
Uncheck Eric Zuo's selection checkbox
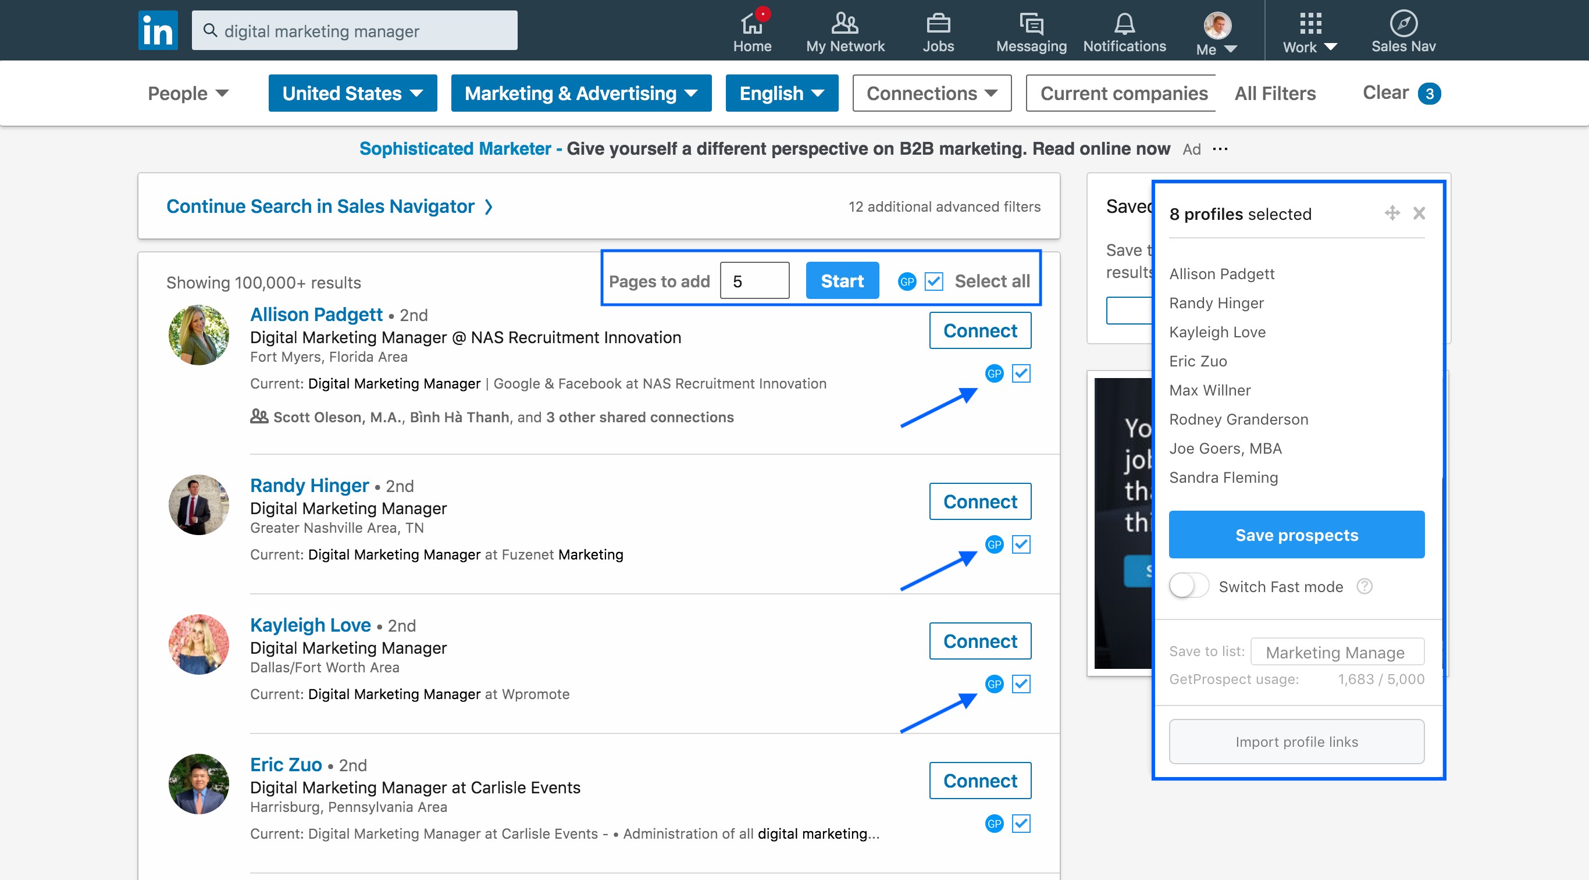click(1021, 823)
